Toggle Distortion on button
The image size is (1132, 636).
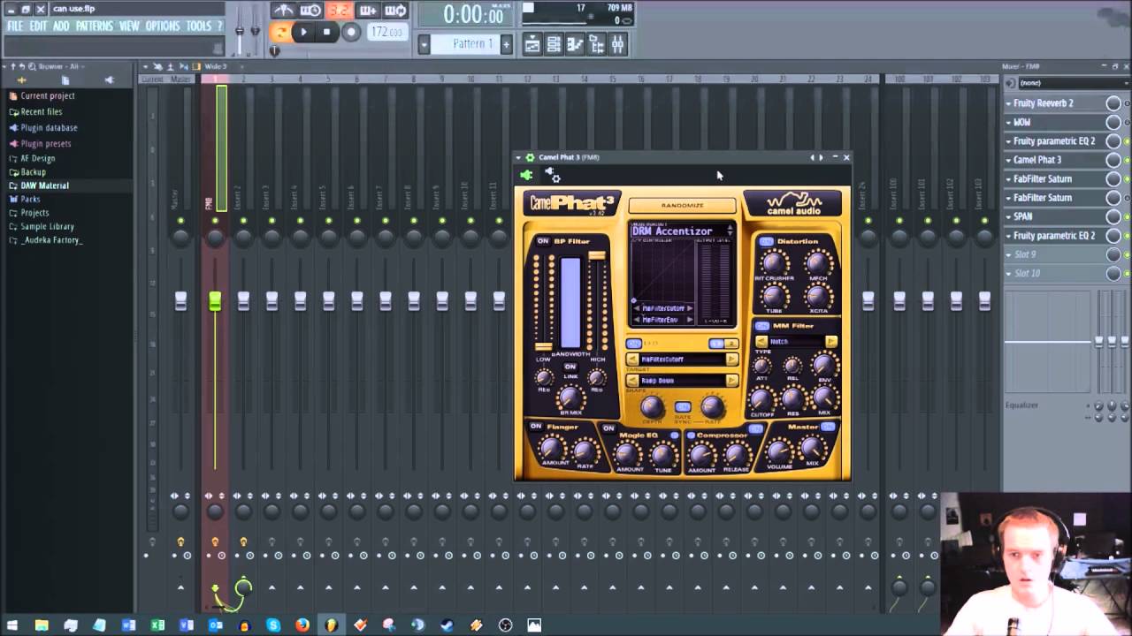tap(766, 241)
